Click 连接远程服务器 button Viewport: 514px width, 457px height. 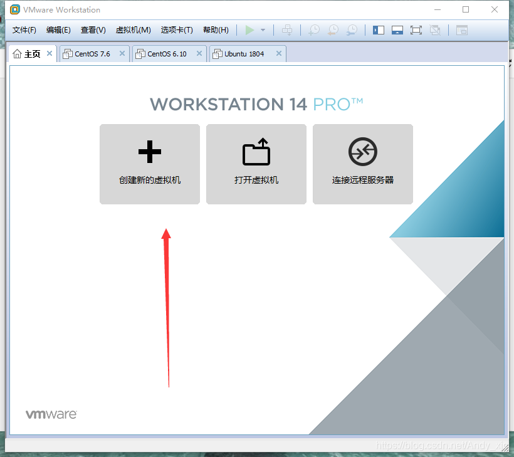(x=363, y=164)
